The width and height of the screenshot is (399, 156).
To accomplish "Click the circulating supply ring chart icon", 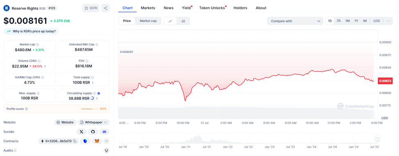I will click(x=92, y=98).
